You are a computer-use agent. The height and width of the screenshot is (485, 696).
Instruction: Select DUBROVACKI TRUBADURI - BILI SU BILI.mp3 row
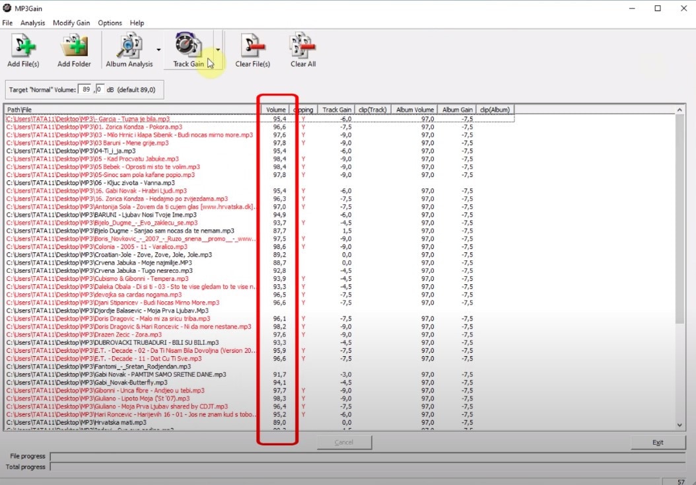[x=260, y=343]
